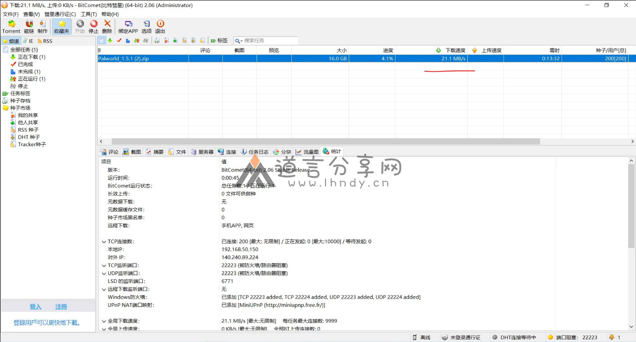Click the my-share filter icon in filter bar

pyautogui.click(x=166, y=40)
